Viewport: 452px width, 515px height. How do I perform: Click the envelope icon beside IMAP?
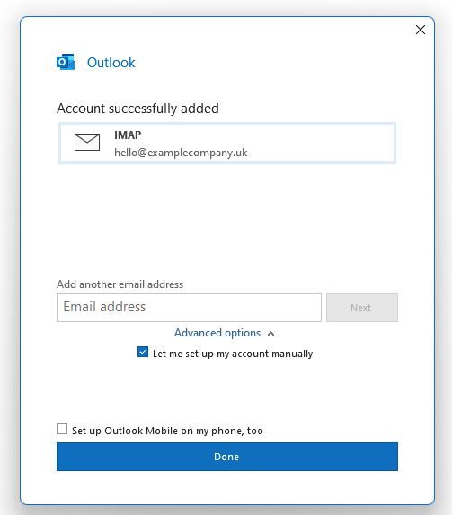tap(87, 142)
